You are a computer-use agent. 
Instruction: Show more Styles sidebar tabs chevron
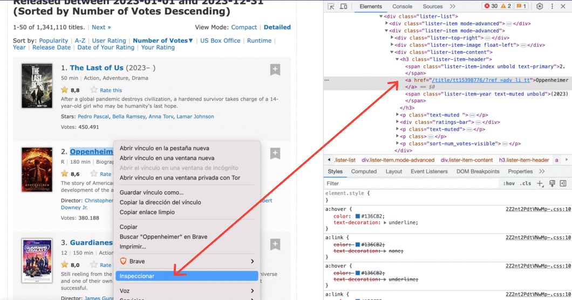coord(542,171)
